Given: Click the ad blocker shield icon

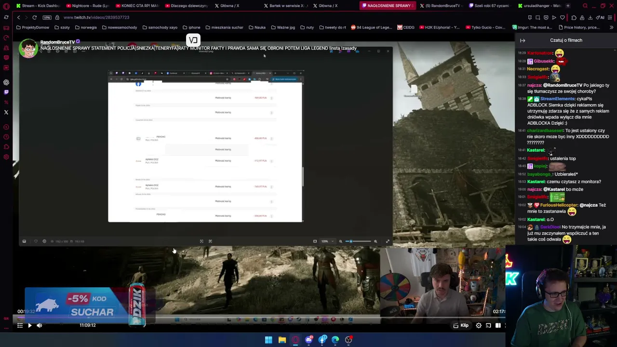Looking at the screenshot, I should tap(546, 17).
